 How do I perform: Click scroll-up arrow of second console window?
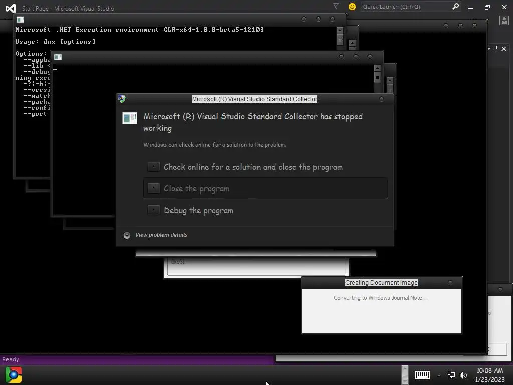pos(377,68)
